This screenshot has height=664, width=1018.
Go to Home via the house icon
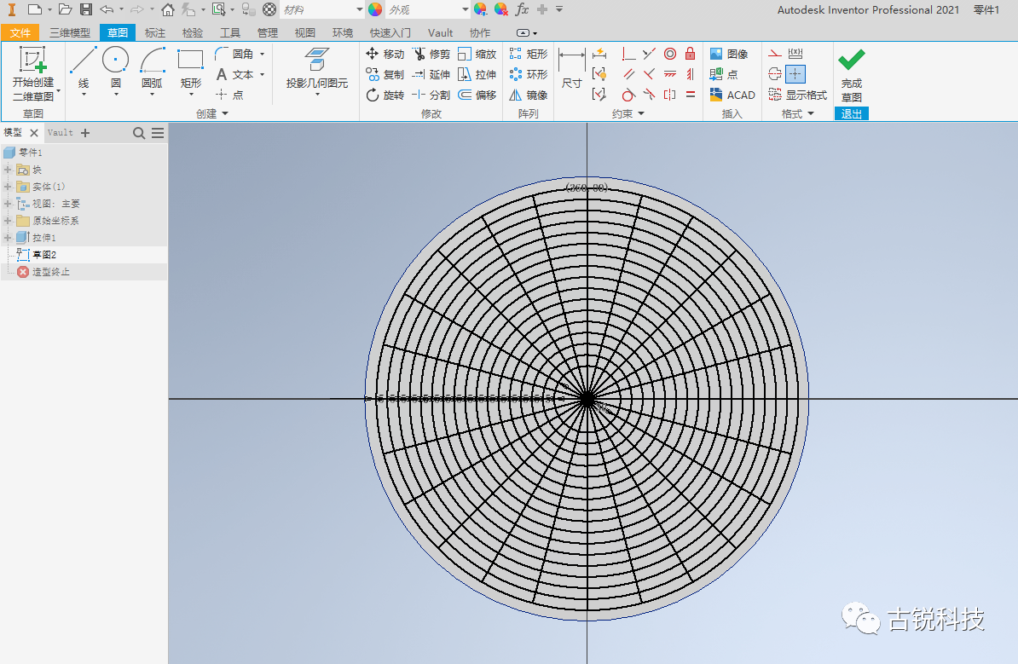(167, 9)
